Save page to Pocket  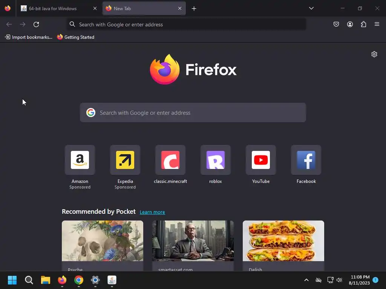[336, 24]
